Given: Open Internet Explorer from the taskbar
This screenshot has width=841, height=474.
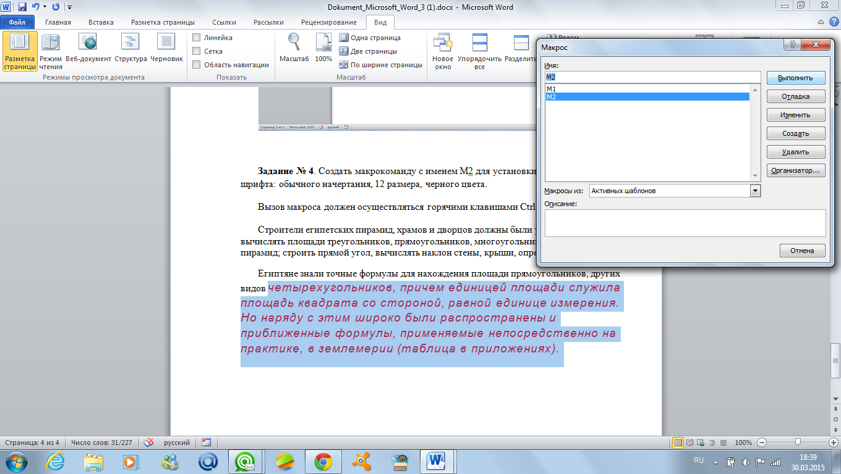Looking at the screenshot, I should tap(56, 461).
